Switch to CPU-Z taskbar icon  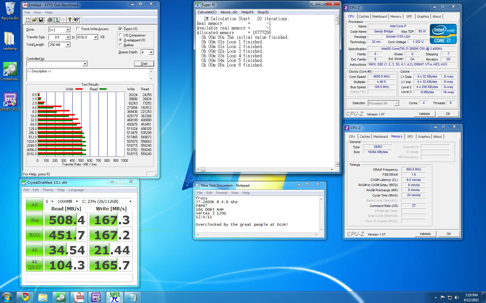click(x=97, y=297)
